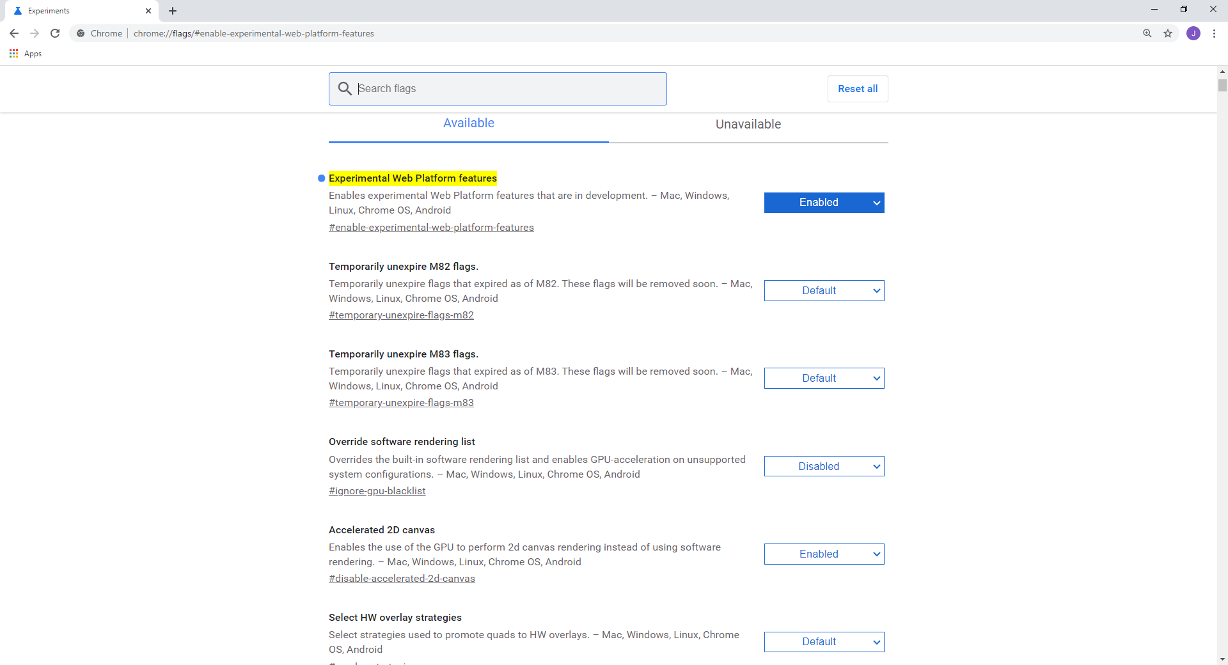The image size is (1228, 665).
Task: Click the forward navigation arrow
Action: (x=35, y=33)
